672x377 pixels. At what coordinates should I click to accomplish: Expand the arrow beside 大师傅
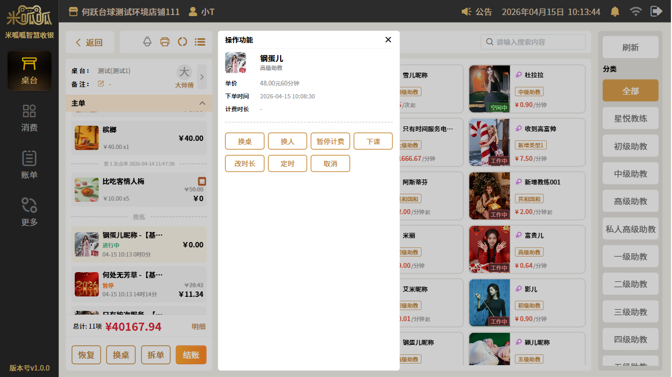(202, 77)
